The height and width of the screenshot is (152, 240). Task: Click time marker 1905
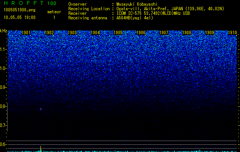118,33
